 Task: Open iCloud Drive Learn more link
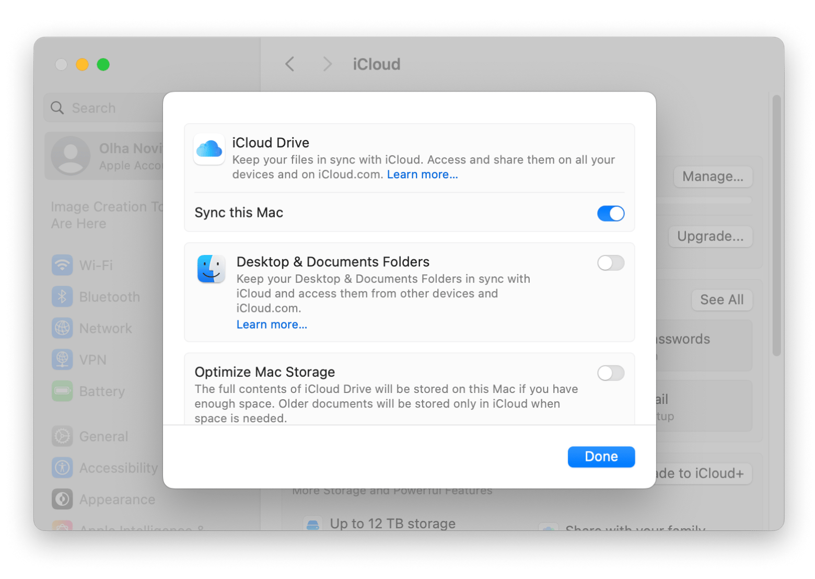click(422, 175)
